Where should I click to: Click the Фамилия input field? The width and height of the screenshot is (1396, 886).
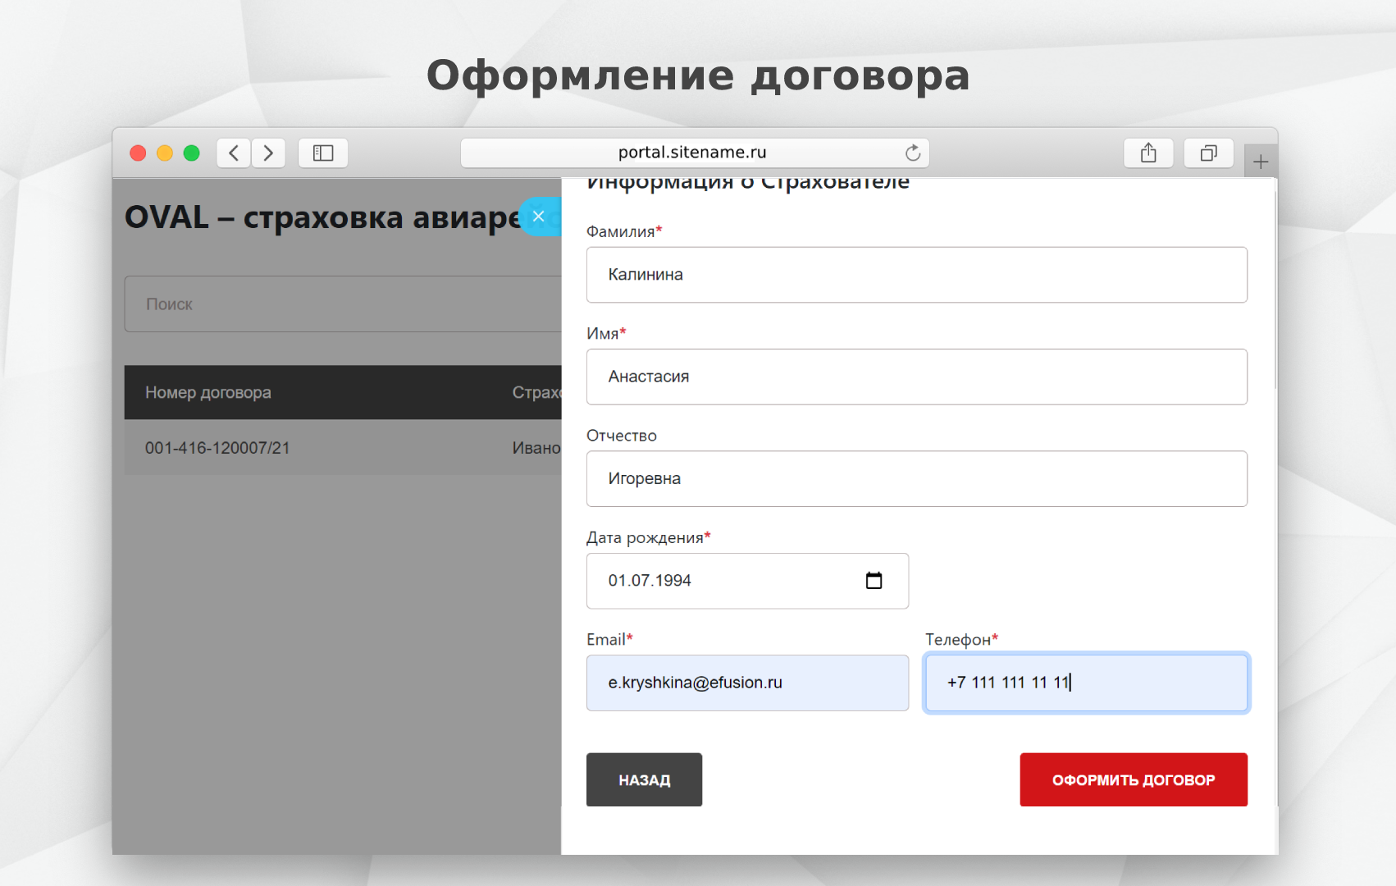pyautogui.click(x=916, y=275)
